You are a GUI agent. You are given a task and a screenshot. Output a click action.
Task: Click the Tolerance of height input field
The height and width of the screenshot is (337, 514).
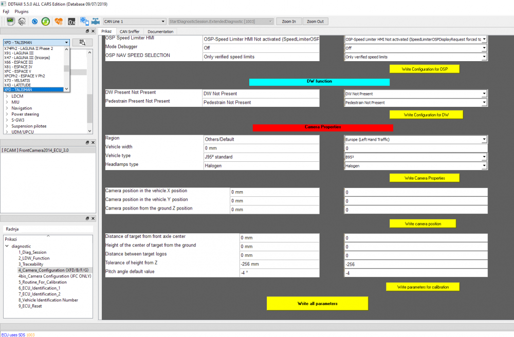(x=416, y=264)
